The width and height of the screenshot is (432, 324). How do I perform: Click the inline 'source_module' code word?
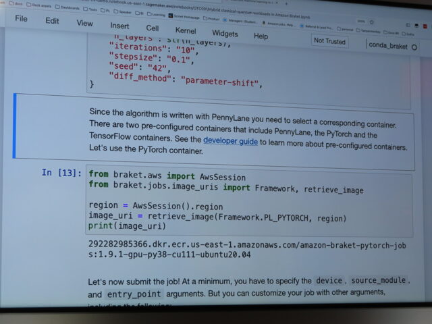coord(378,280)
